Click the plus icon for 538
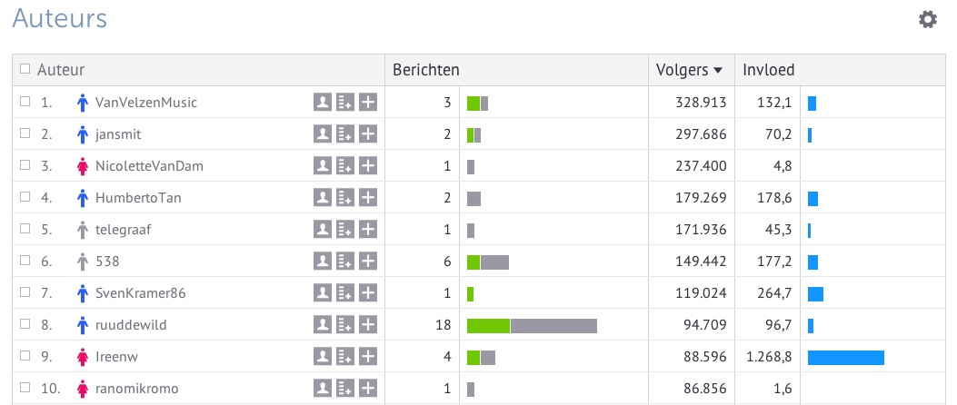 [367, 262]
